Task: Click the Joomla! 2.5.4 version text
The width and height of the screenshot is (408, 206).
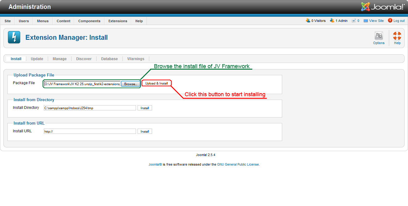Action: point(206,155)
